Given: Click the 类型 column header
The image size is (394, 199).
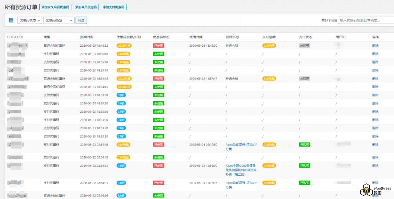Looking at the screenshot, I should coord(47,37).
